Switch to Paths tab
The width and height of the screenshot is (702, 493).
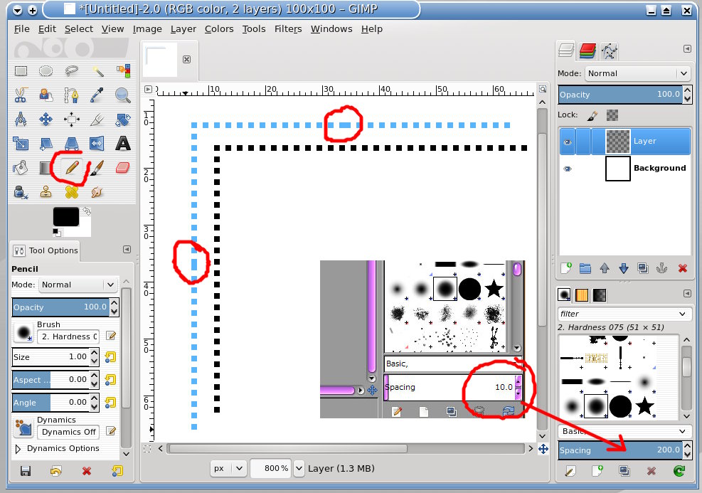click(x=609, y=51)
